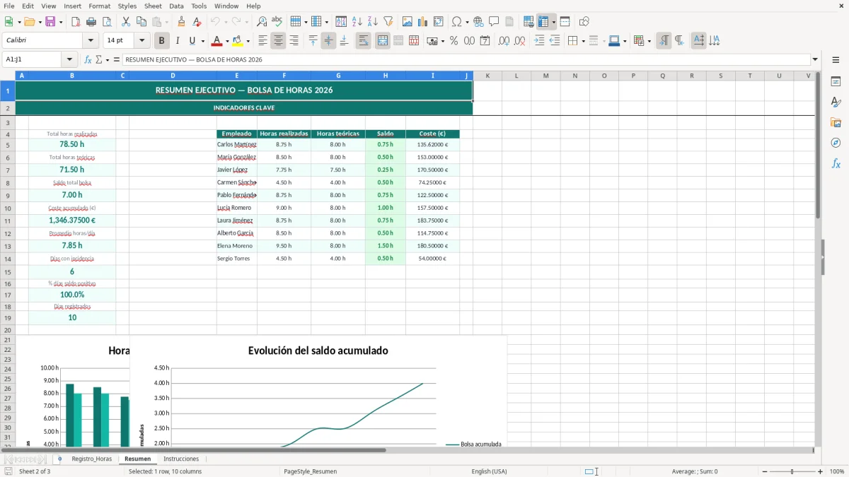
Task: Click the Cut scissors icon
Action: (x=126, y=22)
